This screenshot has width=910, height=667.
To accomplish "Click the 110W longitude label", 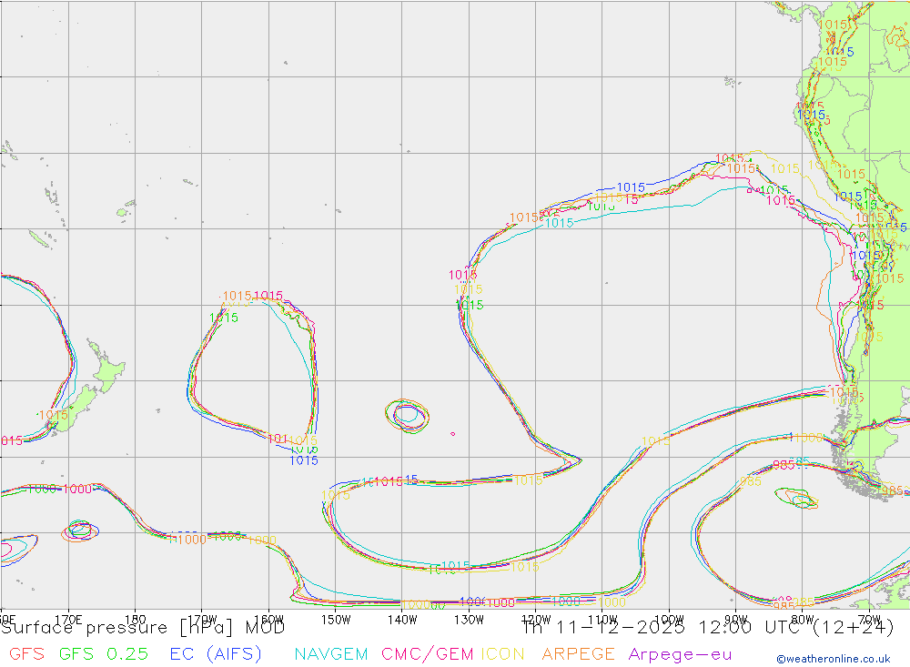I will click(x=603, y=620).
